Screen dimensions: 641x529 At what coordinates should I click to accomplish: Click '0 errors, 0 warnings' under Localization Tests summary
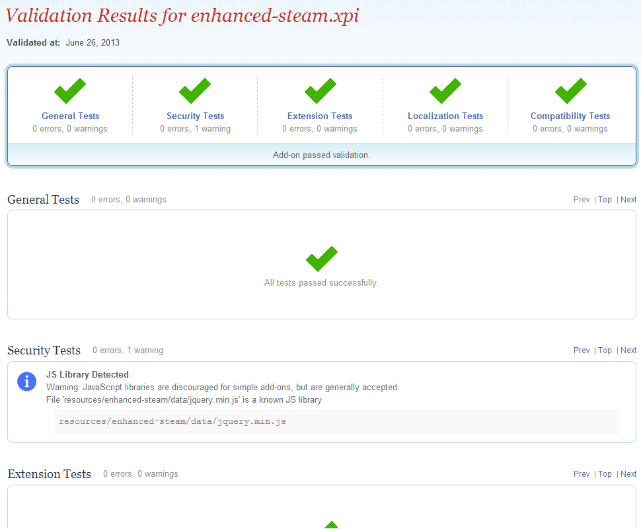point(445,129)
